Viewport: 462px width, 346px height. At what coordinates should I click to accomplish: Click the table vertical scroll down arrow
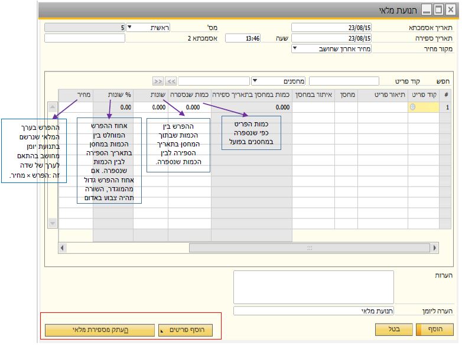[53, 223]
